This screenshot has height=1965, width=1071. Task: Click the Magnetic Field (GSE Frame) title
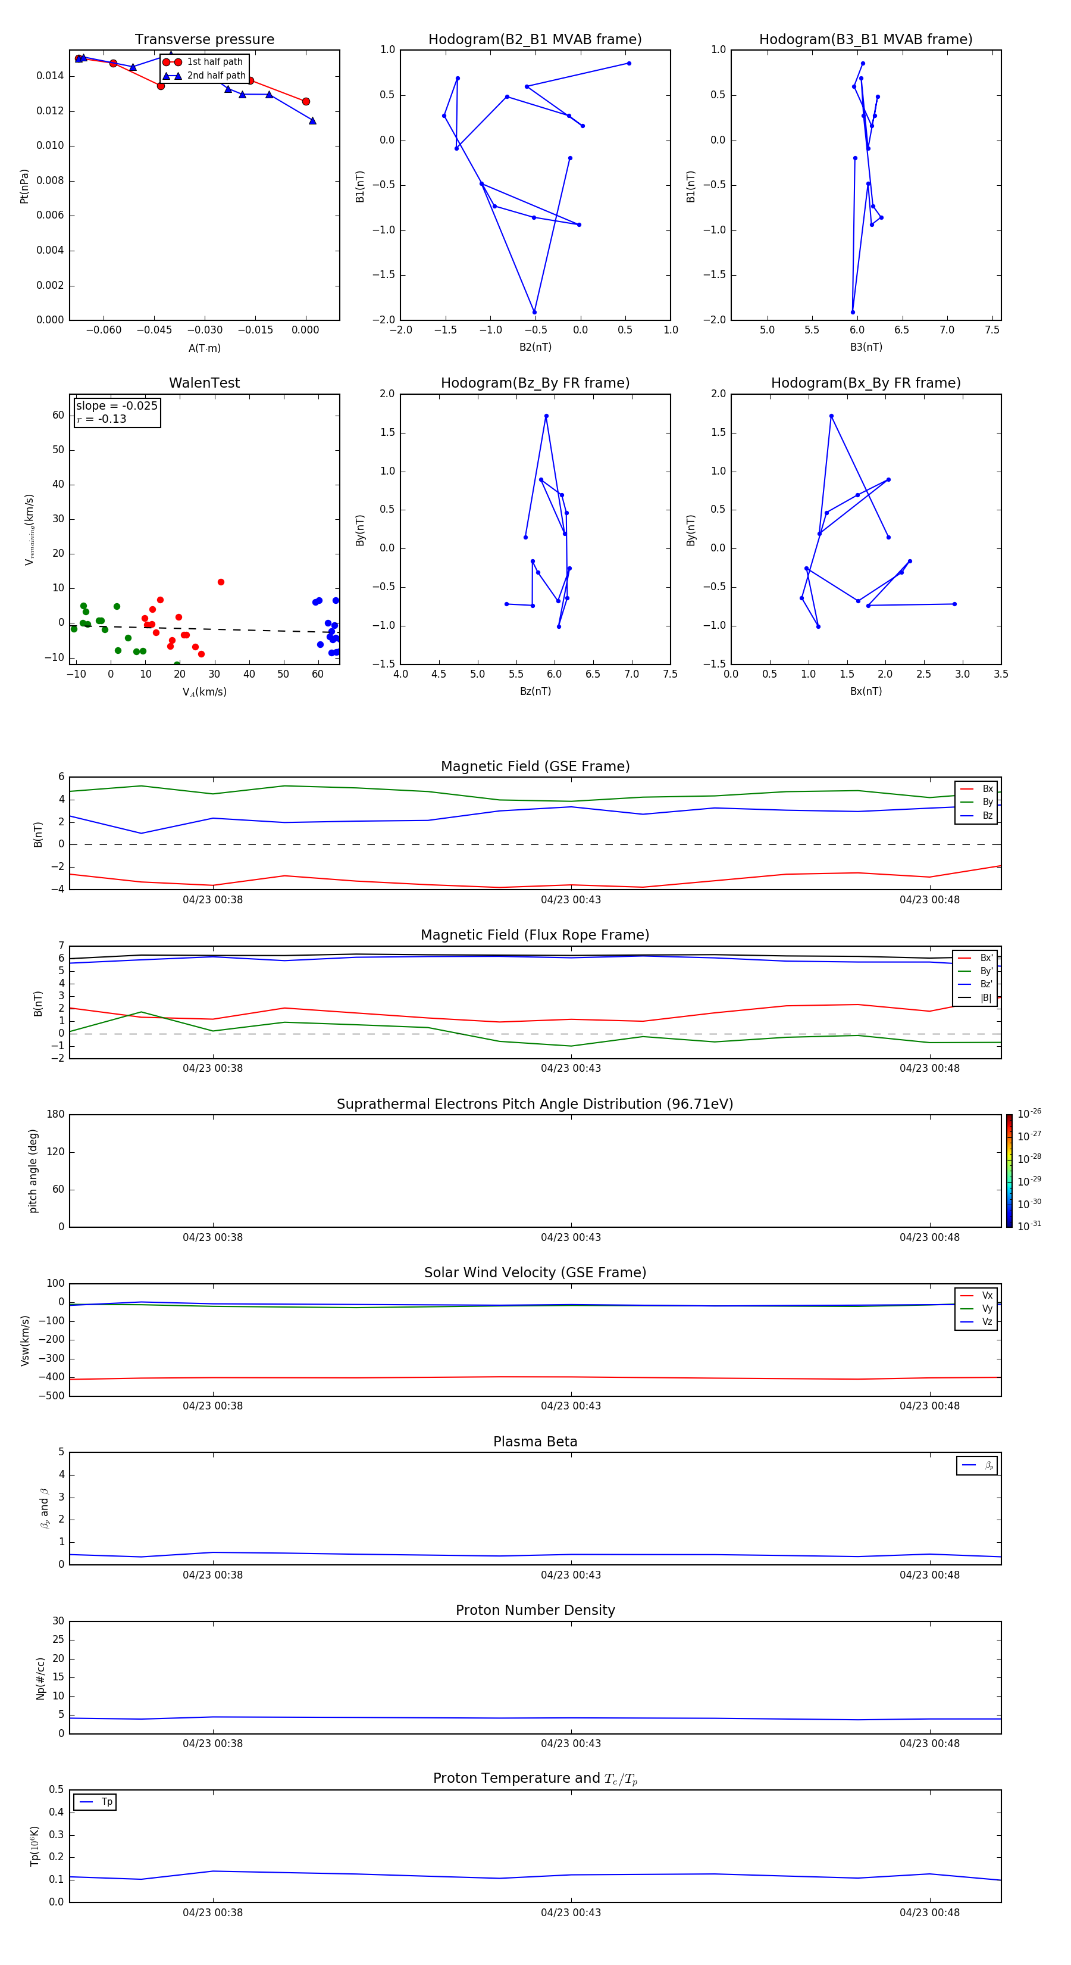pyautogui.click(x=535, y=766)
